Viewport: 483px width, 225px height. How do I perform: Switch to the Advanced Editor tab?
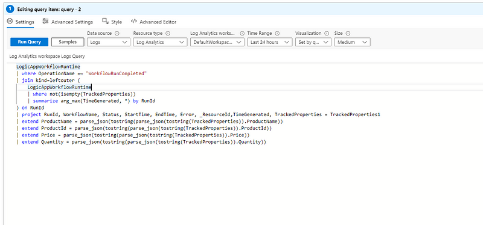pyautogui.click(x=153, y=22)
